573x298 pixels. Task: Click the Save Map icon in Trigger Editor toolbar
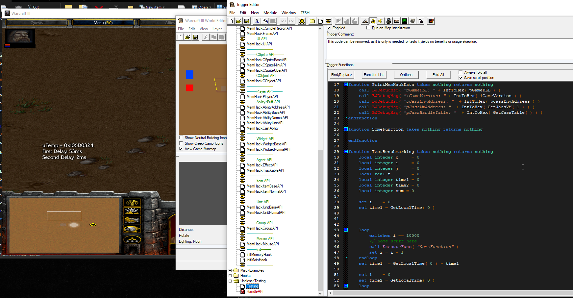(247, 21)
